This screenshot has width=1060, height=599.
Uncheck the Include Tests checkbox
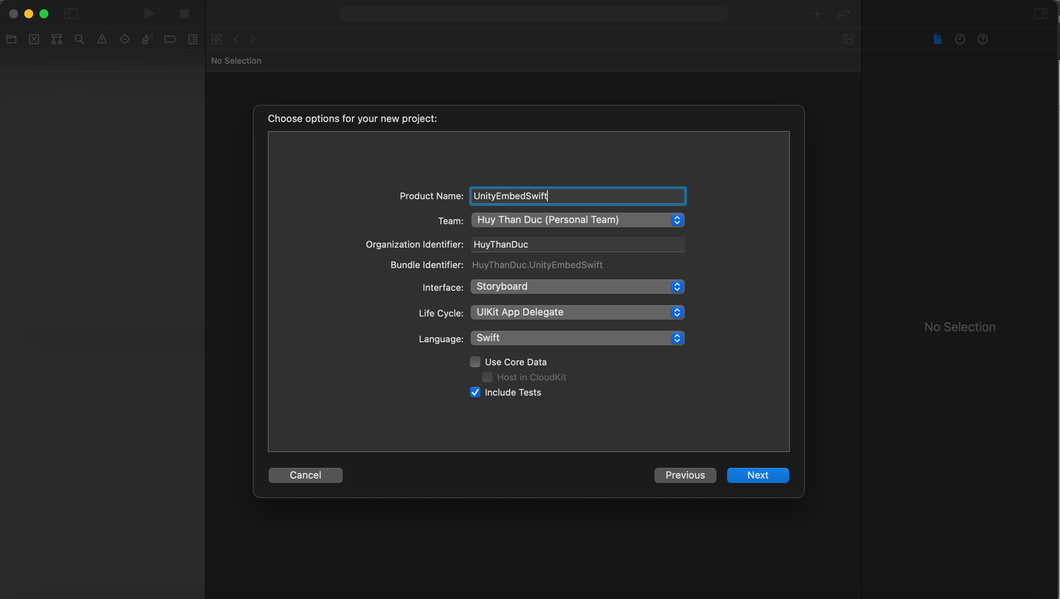(475, 392)
